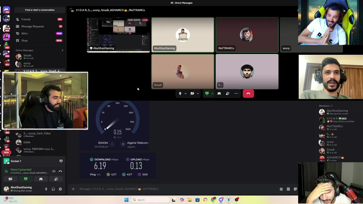Open soundboard from call control bar
Screen dimensions: 363x204
click(x=227, y=93)
